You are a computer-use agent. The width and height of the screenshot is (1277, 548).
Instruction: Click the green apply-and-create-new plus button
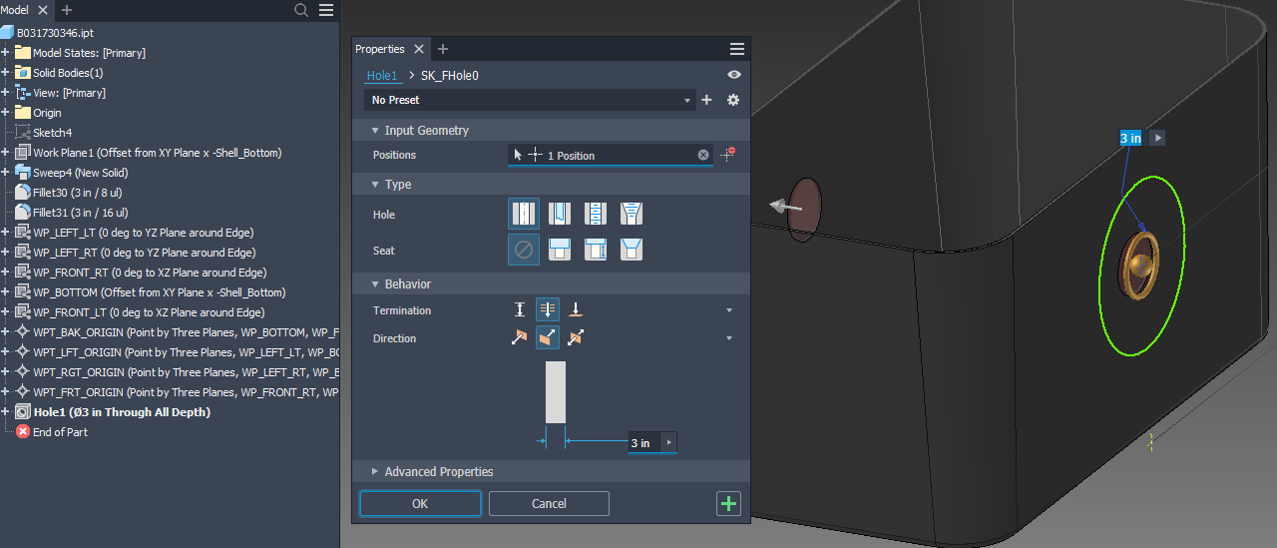tap(729, 504)
